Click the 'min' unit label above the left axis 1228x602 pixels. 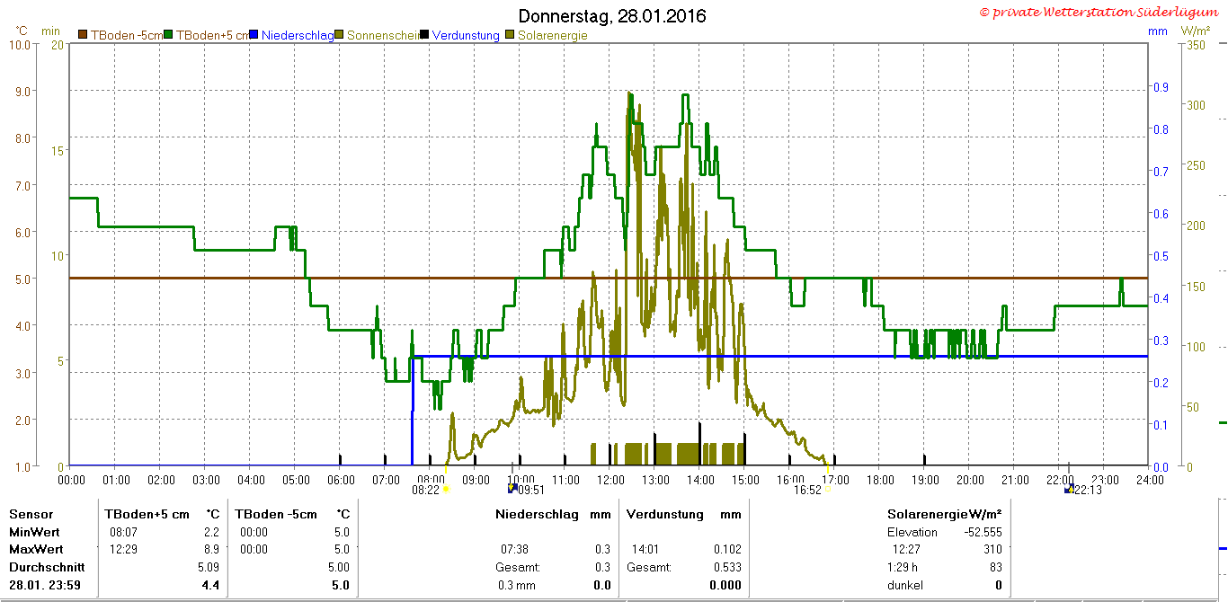50,31
